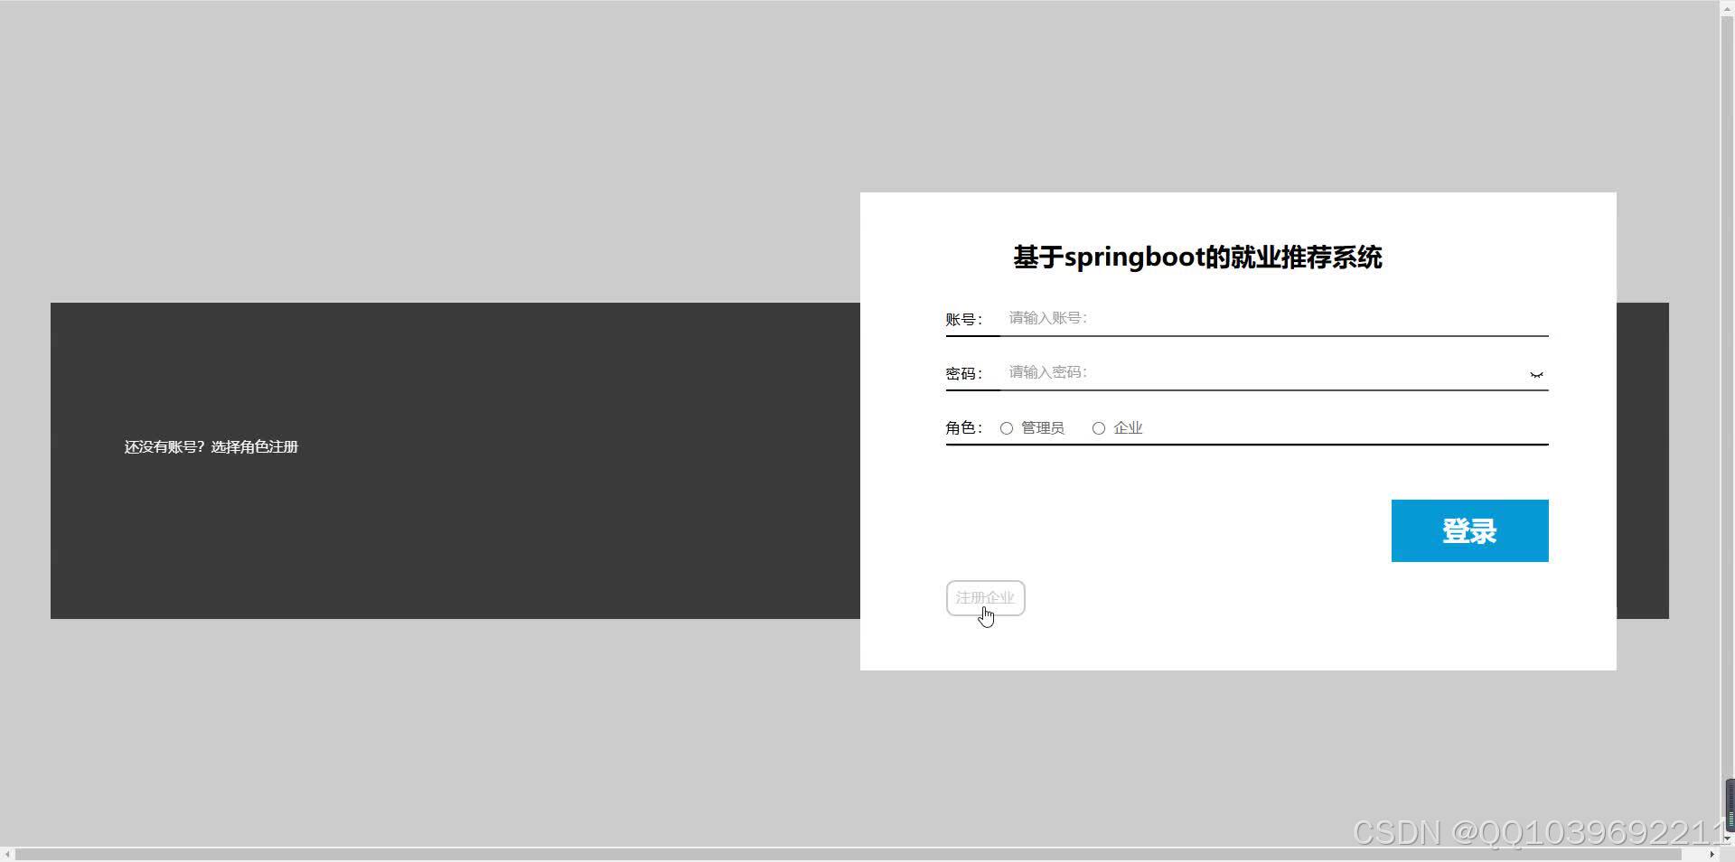Viewport: 1735px width, 862px height.
Task: Select the 管理员 radio button
Action: click(1006, 427)
